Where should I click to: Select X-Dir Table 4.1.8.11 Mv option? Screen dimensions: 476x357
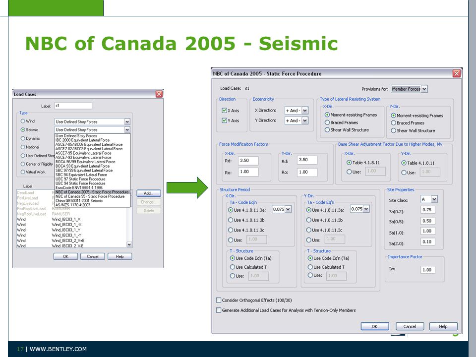349,163
